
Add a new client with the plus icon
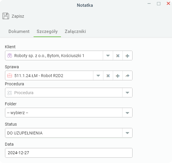coord(127,56)
